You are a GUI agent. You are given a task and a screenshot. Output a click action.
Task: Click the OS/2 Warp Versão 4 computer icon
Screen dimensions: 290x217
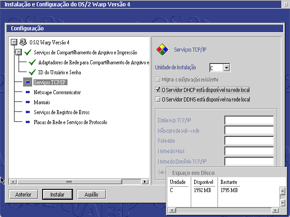(23, 42)
